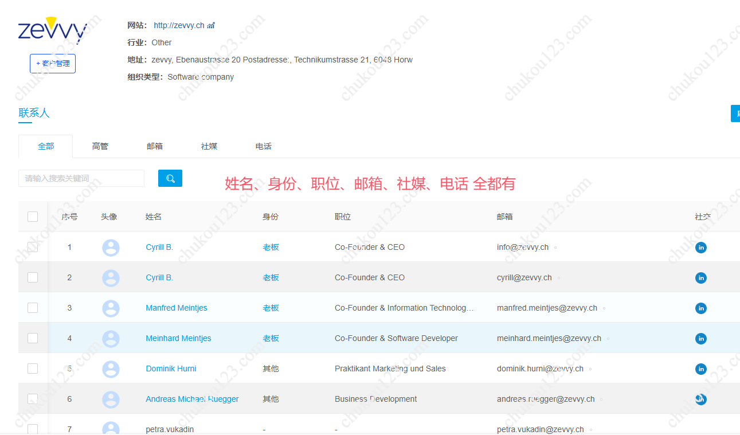740x435 pixels.
Task: Click 老板 tag for Meinhard Meintjes
Action: tap(271, 338)
